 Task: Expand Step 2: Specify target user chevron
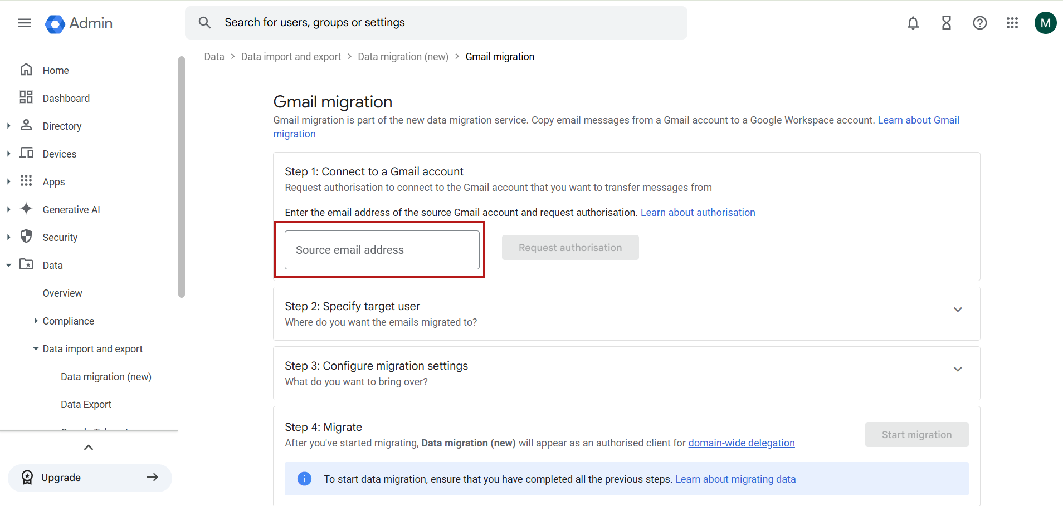958,310
